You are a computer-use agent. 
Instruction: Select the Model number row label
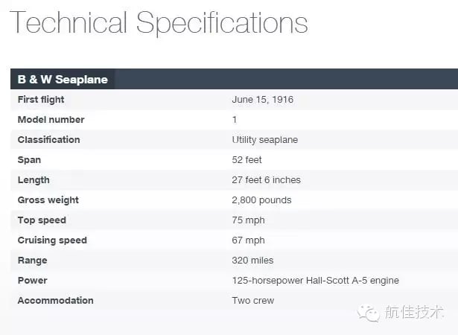point(51,120)
